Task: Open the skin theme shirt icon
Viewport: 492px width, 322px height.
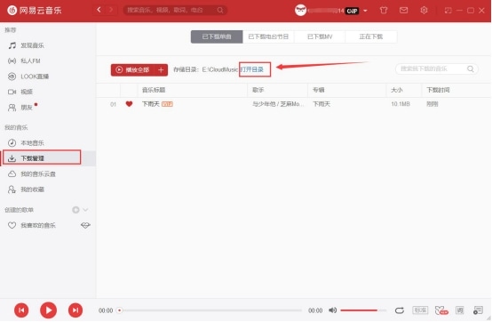Action: [x=384, y=11]
